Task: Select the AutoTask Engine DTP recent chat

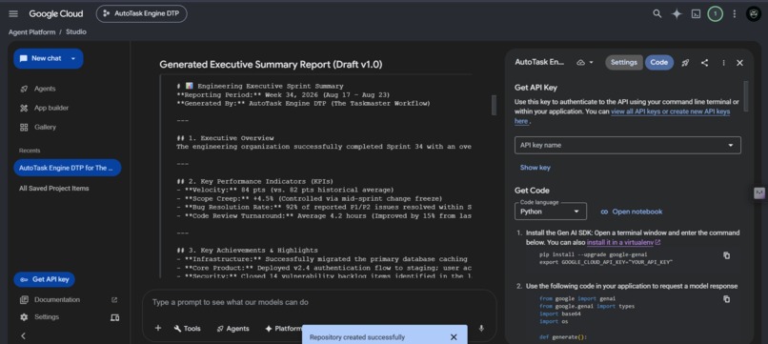Action: click(67, 168)
